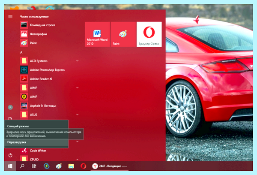Screen dimensions: 257x175
Task: Launch Paint from the frequently used list
Action: point(24,43)
